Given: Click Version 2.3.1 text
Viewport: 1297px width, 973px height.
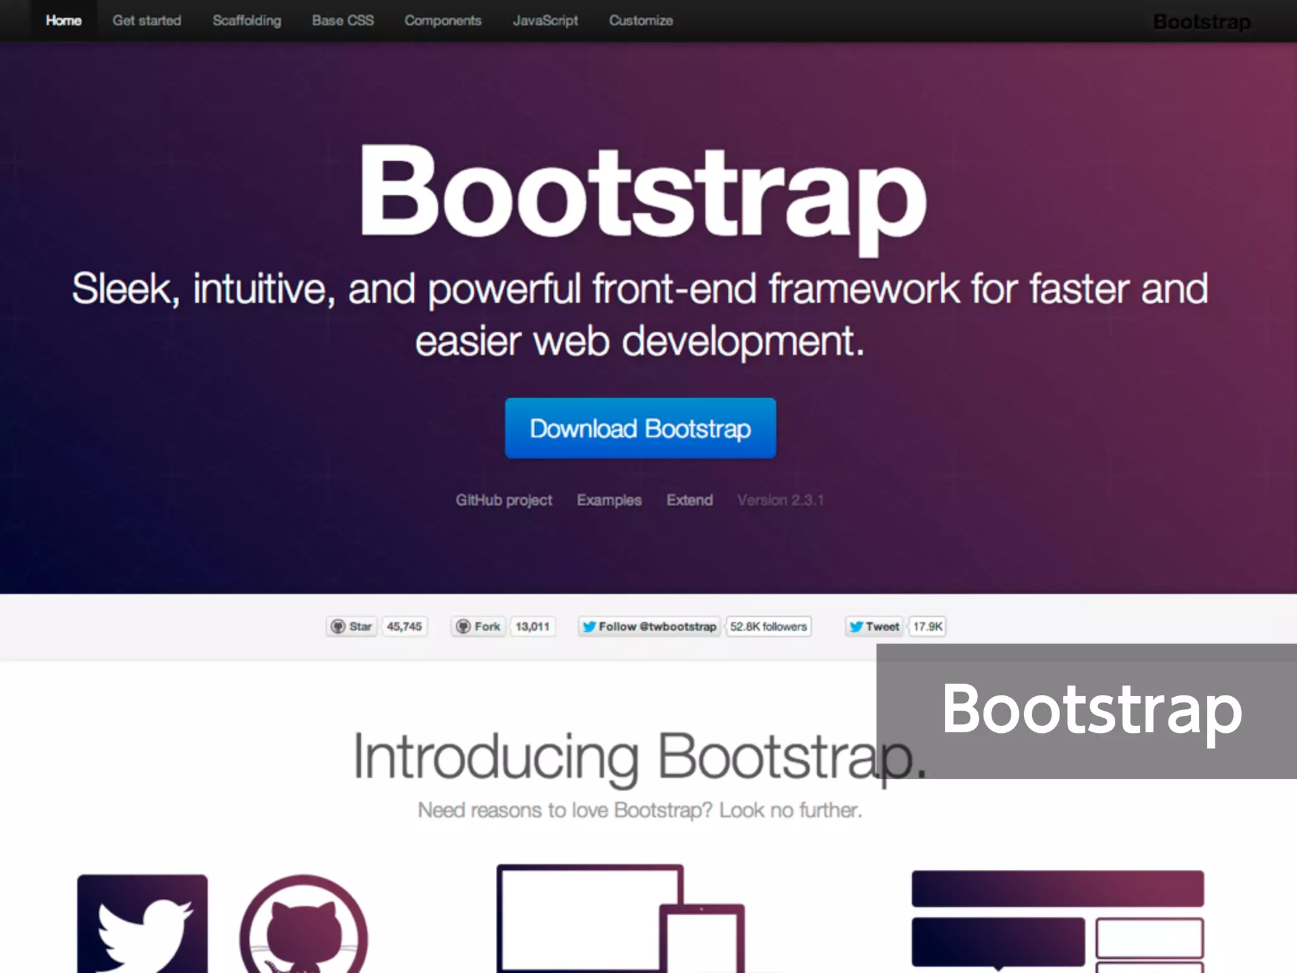Looking at the screenshot, I should coord(780,500).
